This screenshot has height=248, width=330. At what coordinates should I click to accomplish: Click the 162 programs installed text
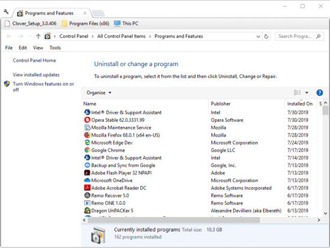point(137,237)
